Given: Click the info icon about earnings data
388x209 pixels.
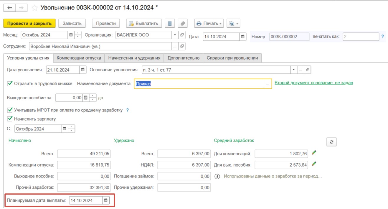Looking at the screenshot, I should 217,177.
